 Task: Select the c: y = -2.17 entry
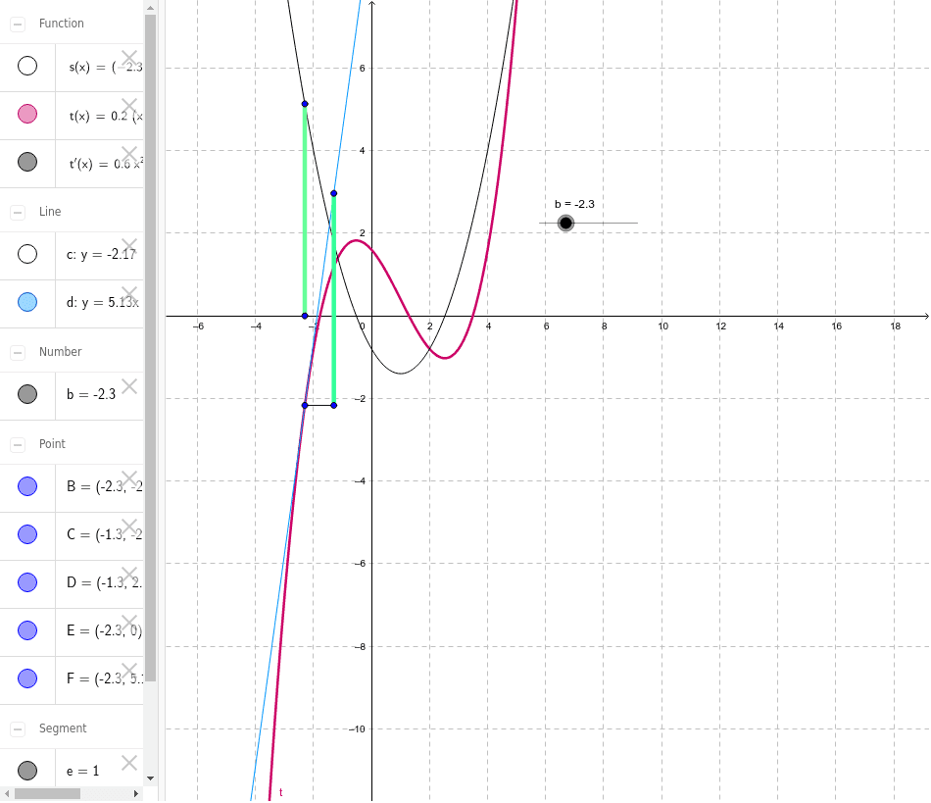pos(101,255)
